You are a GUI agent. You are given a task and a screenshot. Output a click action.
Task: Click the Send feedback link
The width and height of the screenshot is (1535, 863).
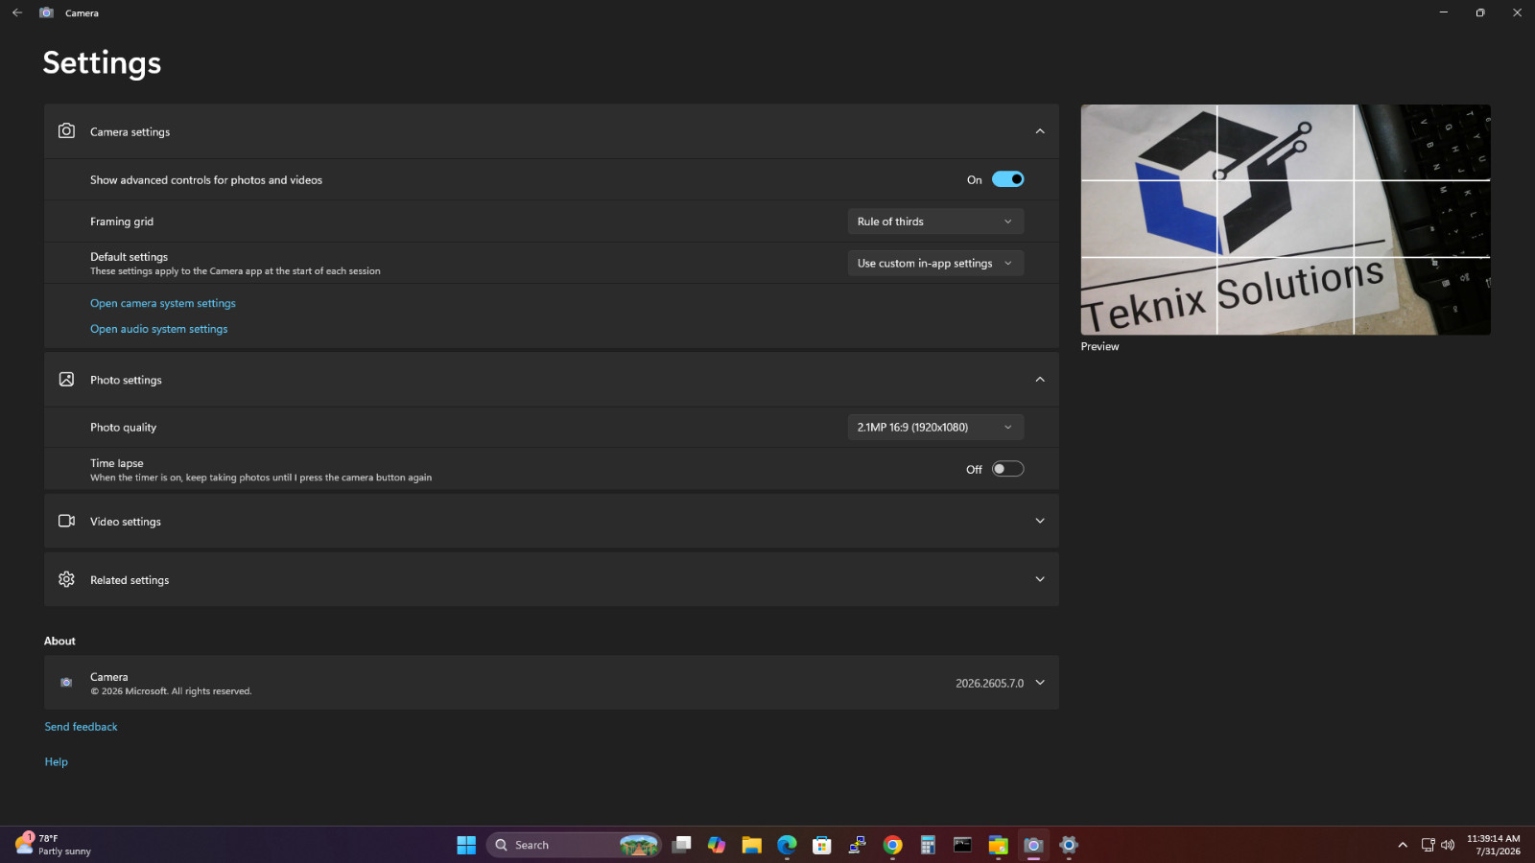(81, 727)
